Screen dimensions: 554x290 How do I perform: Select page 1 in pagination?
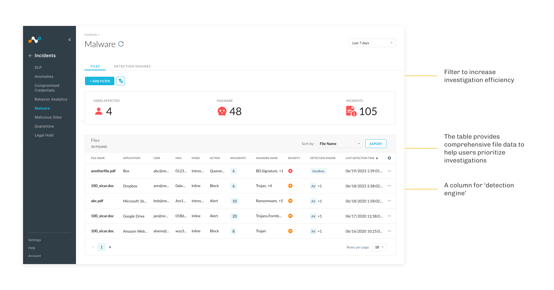pyautogui.click(x=102, y=247)
